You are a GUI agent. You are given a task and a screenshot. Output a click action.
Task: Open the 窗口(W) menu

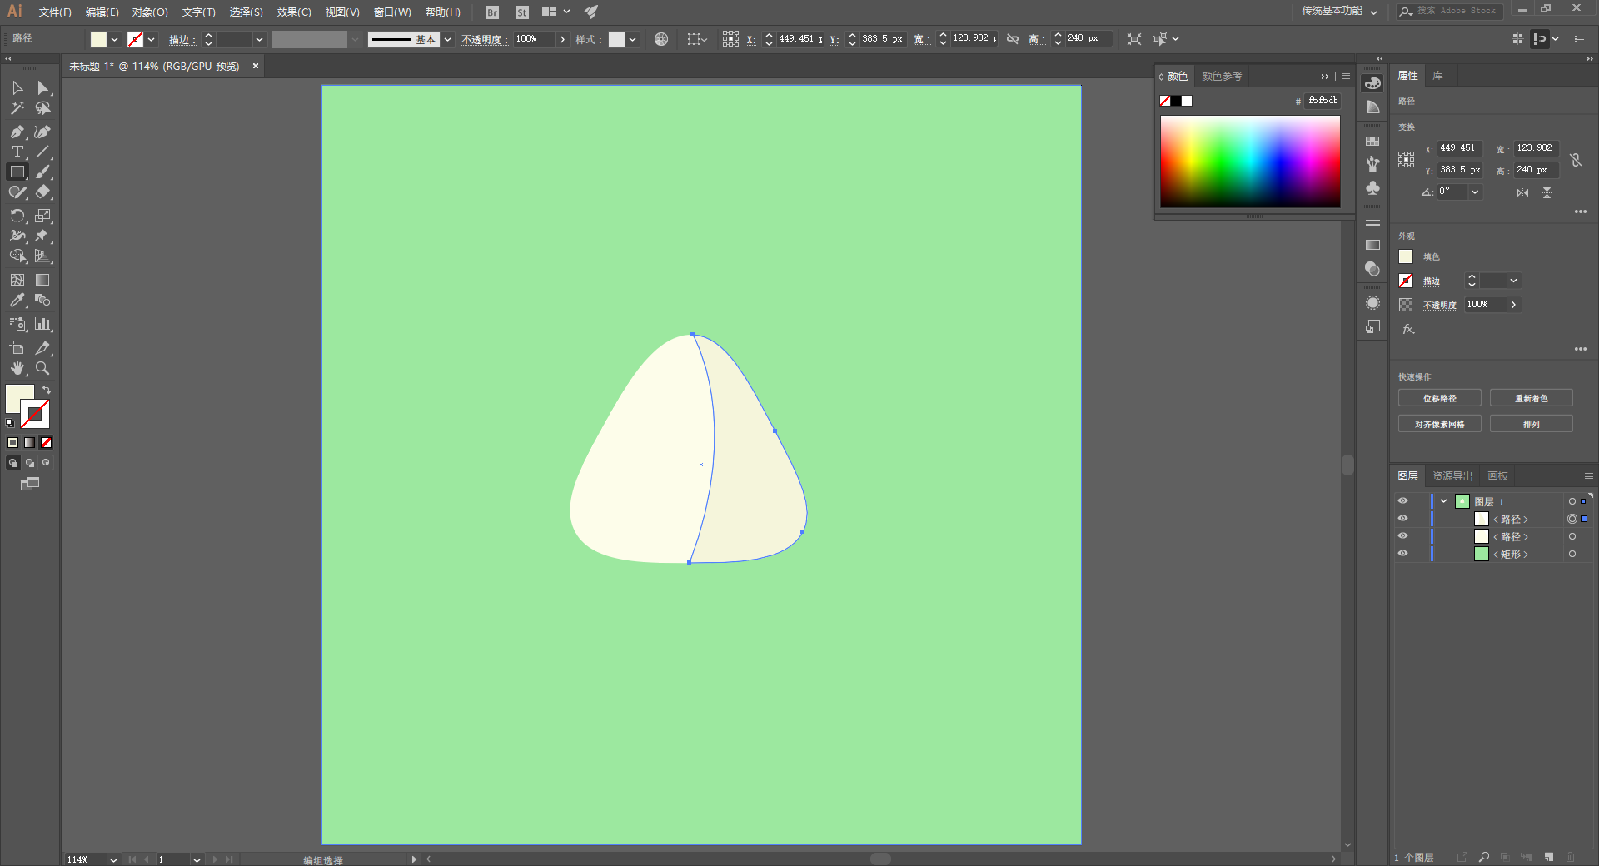(x=392, y=12)
